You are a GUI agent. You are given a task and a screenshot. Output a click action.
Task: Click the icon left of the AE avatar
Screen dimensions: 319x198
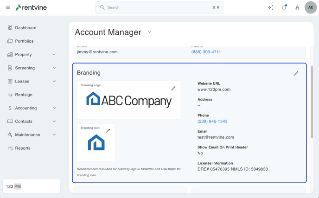click(297, 7)
